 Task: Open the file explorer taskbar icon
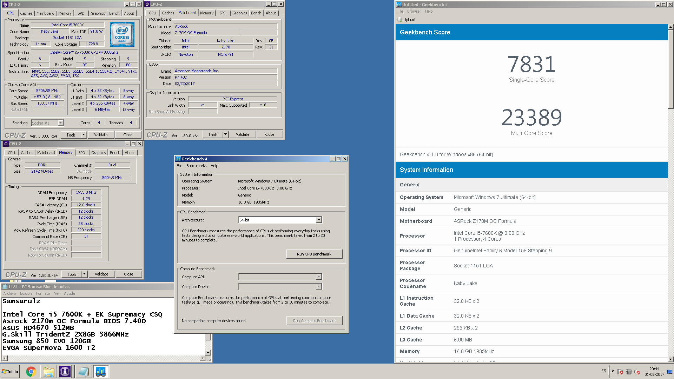click(x=48, y=372)
